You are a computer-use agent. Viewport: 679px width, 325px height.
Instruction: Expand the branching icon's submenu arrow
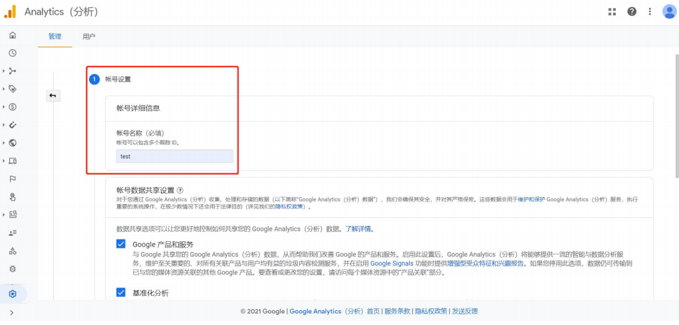tap(3, 71)
